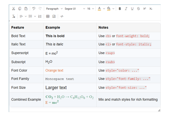The height and width of the screenshot is (117, 170).
Task: Expand the bullet list style arrow
Action: pos(35,16)
